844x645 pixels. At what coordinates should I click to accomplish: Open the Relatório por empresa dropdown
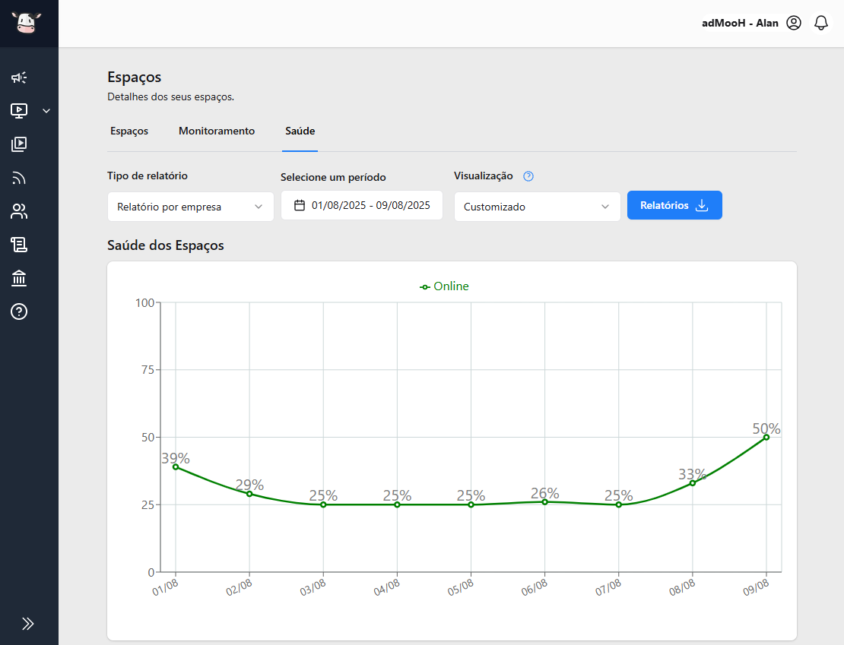coord(191,207)
